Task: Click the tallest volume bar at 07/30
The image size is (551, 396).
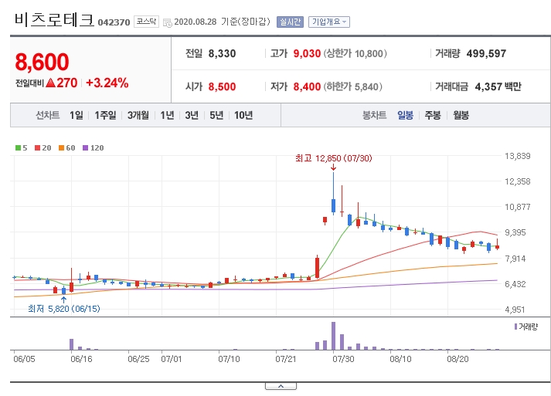Action: coord(334,336)
